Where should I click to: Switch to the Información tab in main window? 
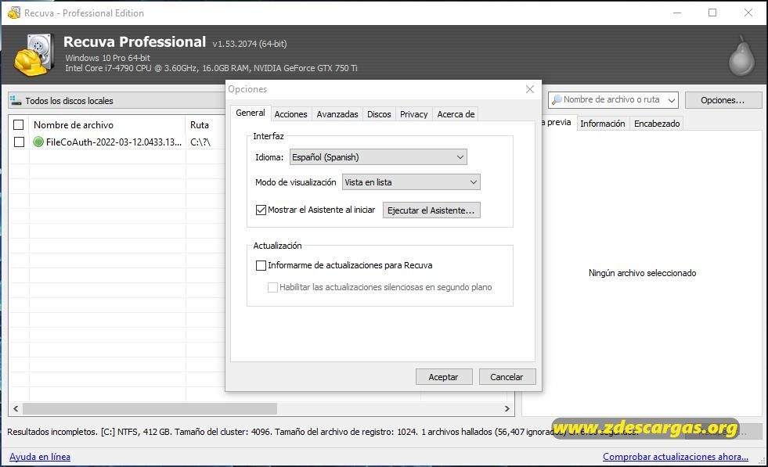(x=603, y=124)
